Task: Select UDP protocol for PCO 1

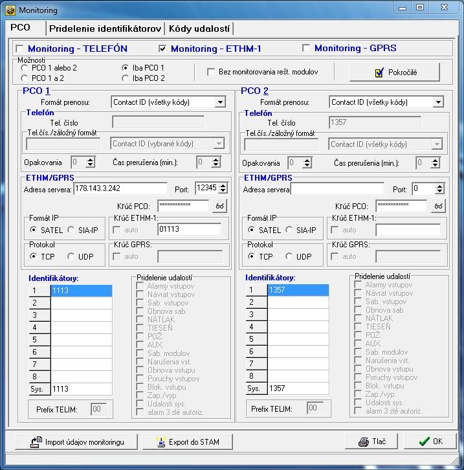Action: 71,256
